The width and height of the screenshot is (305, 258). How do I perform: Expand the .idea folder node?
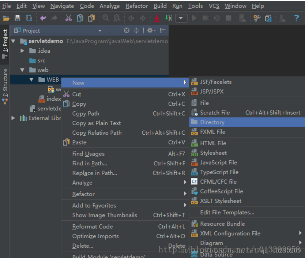pos(22,51)
